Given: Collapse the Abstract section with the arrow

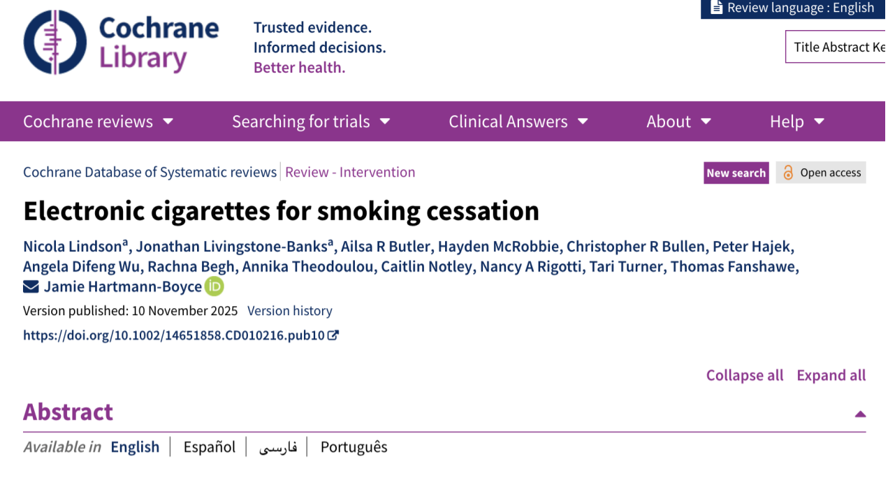Looking at the screenshot, I should click(x=860, y=414).
